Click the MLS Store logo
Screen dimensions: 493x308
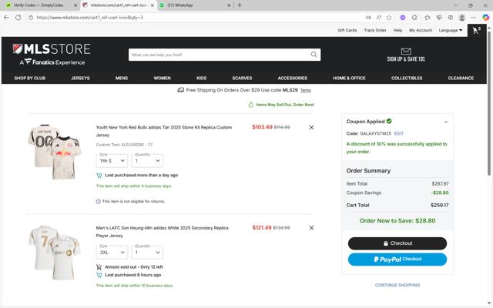click(x=52, y=54)
